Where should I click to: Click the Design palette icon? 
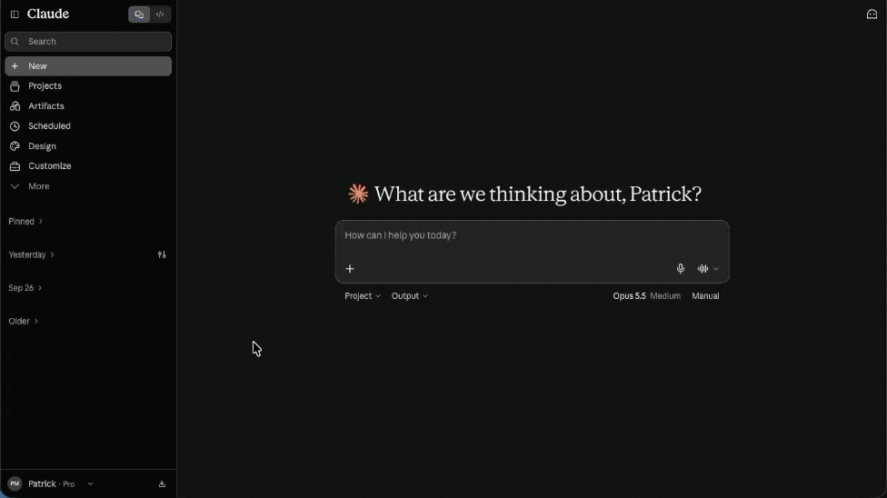tap(15, 146)
